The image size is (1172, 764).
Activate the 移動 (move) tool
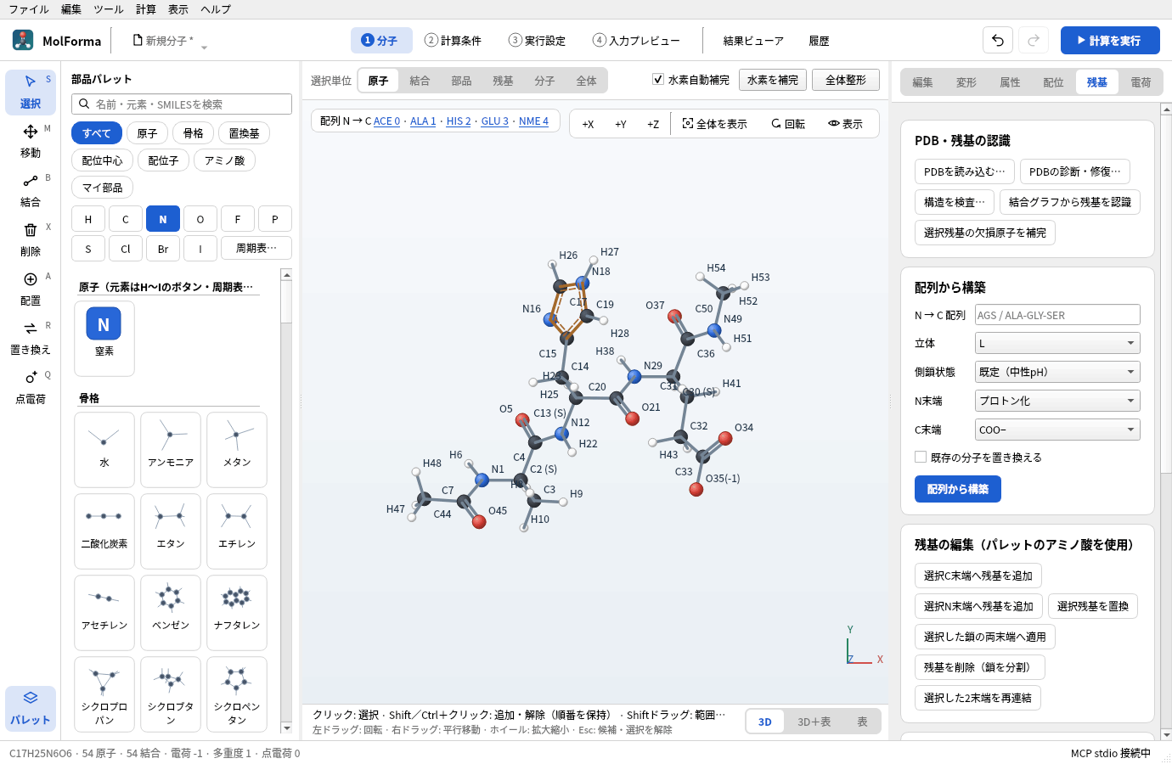(x=31, y=141)
